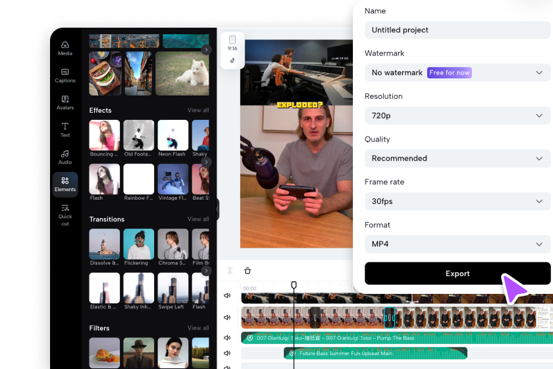553x369 pixels.
Task: Select the Swipe Left transition thumbnail
Action: [172, 288]
